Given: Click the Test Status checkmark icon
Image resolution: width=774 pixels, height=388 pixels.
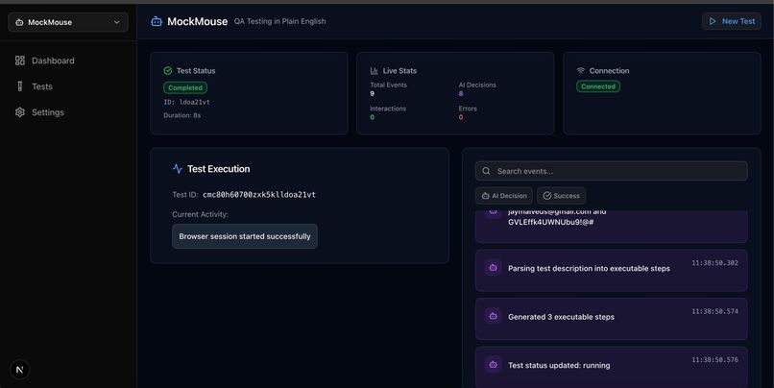Looking at the screenshot, I should [168, 71].
